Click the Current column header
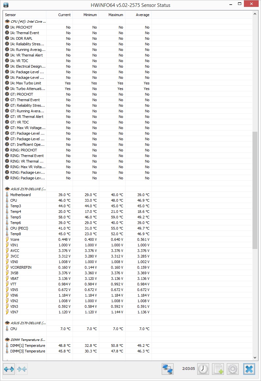This screenshot has width=261, height=381. (x=59, y=15)
